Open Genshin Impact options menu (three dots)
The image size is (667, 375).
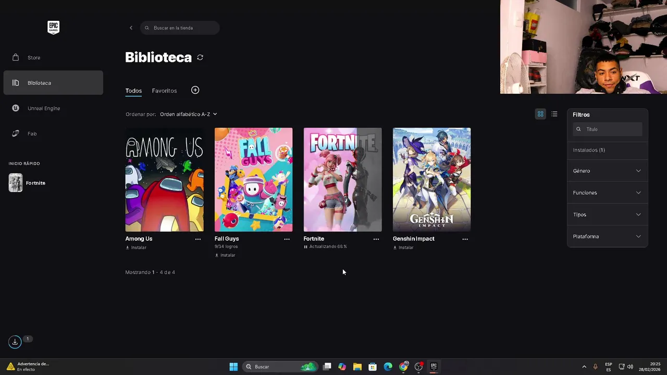(x=465, y=239)
